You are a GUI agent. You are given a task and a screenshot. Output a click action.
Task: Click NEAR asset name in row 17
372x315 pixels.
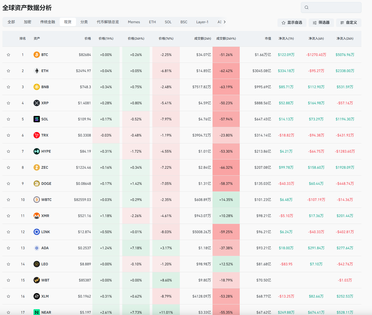(x=46, y=312)
